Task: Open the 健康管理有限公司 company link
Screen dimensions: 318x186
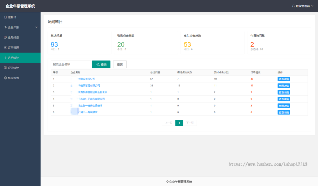Action: (85, 86)
